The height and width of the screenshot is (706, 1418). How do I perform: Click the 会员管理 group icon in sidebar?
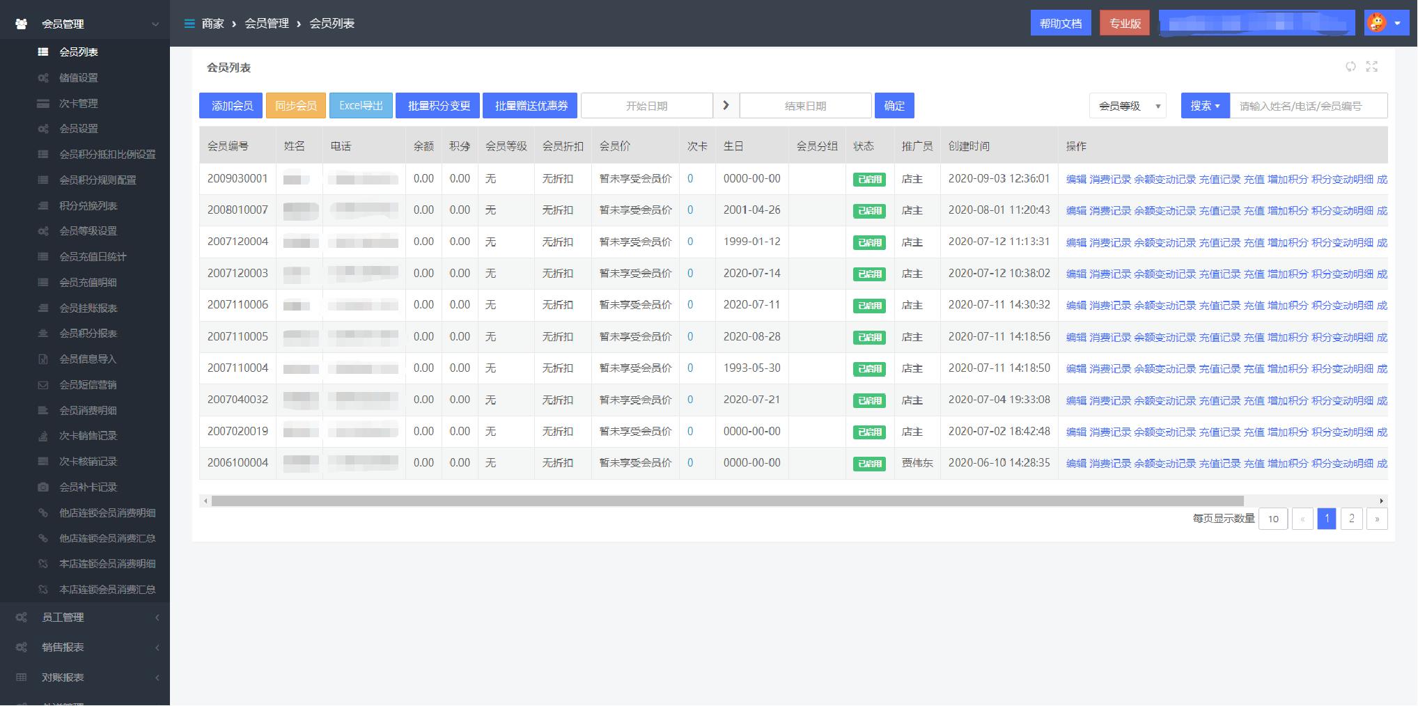click(x=22, y=24)
